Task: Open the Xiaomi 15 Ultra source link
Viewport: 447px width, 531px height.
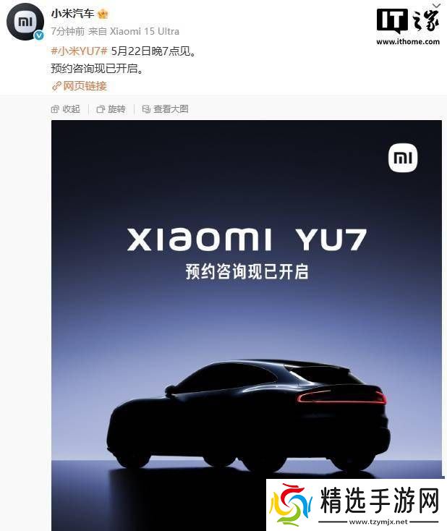Action: coord(145,32)
